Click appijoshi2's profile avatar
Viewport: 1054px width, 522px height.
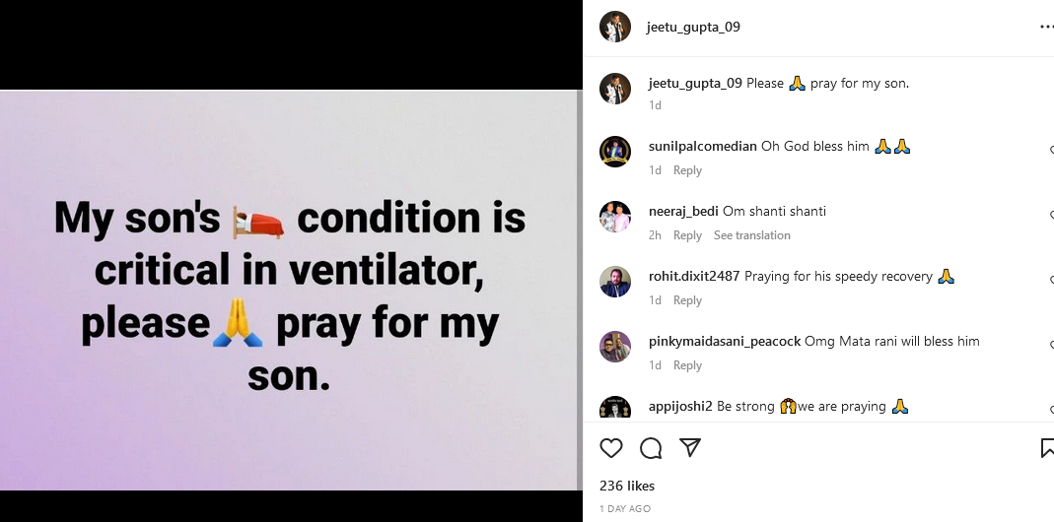615,410
